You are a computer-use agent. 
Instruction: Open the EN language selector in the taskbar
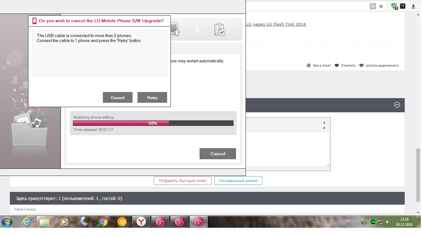[x=348, y=221]
